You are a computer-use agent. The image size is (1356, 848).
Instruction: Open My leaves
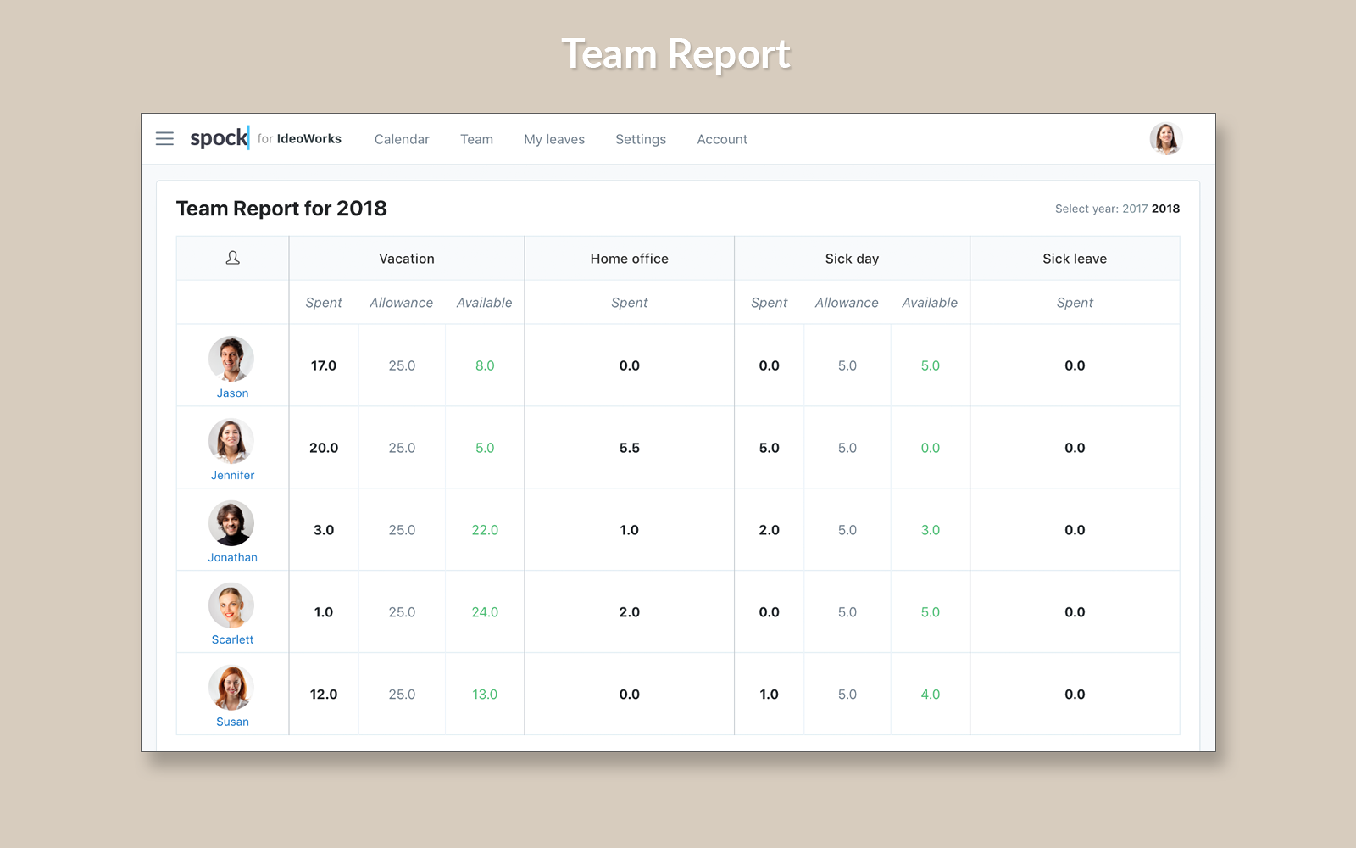coord(554,139)
